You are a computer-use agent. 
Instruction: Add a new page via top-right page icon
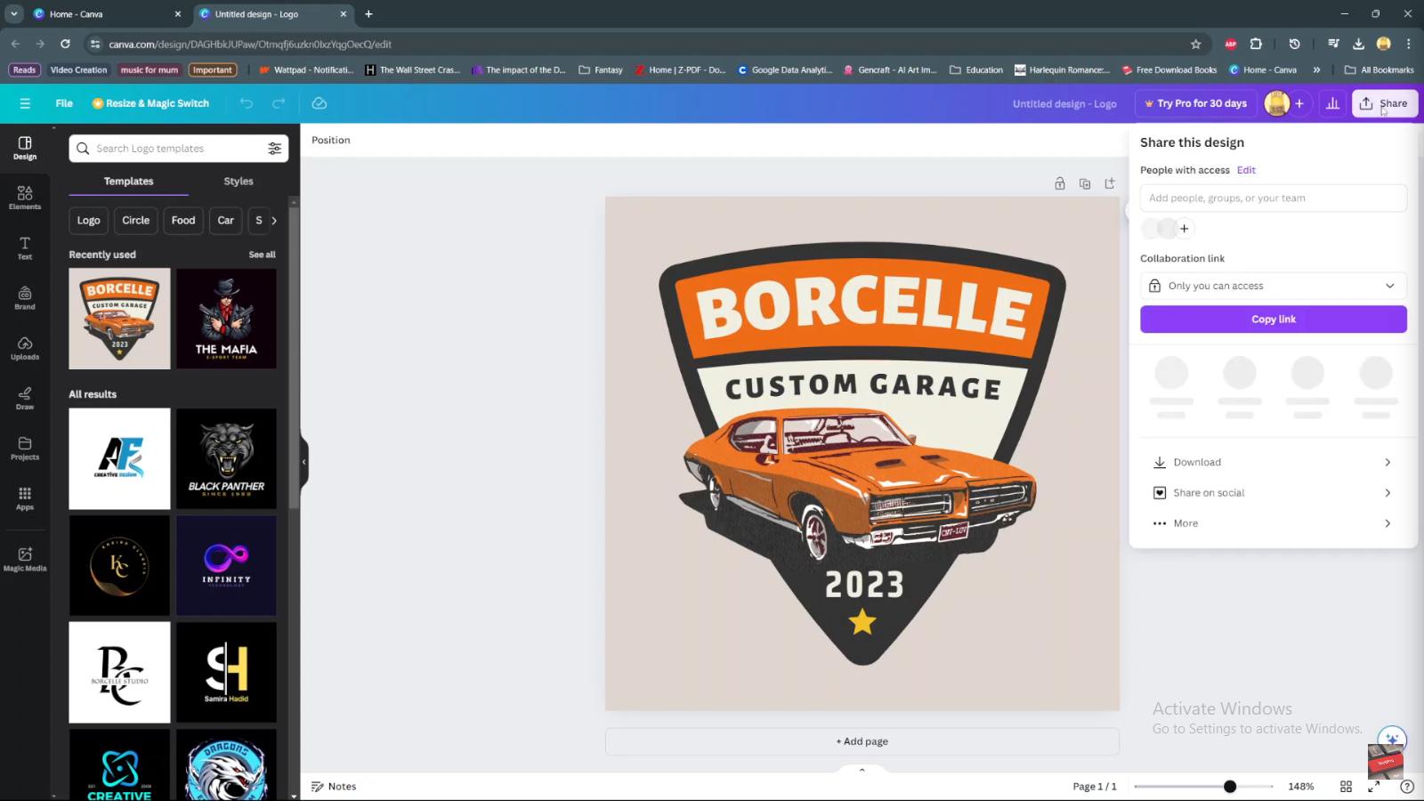pyautogui.click(x=1110, y=183)
